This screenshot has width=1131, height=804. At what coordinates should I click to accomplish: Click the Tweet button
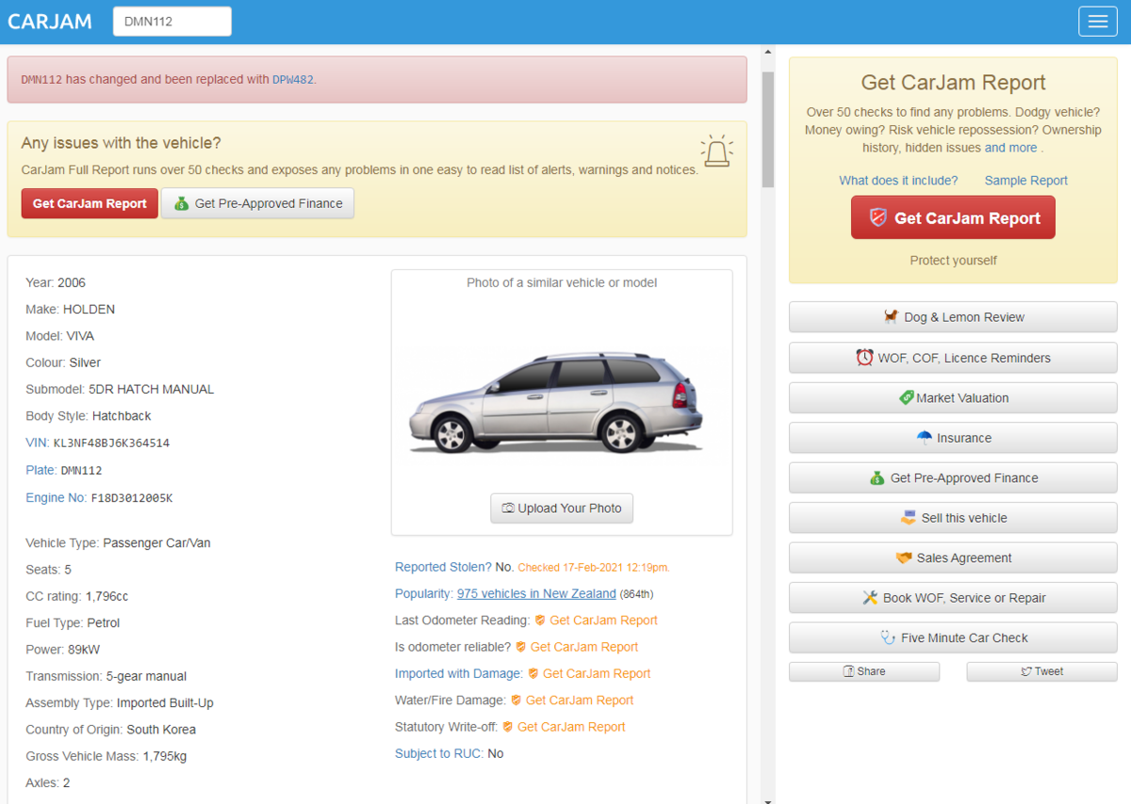1041,671
